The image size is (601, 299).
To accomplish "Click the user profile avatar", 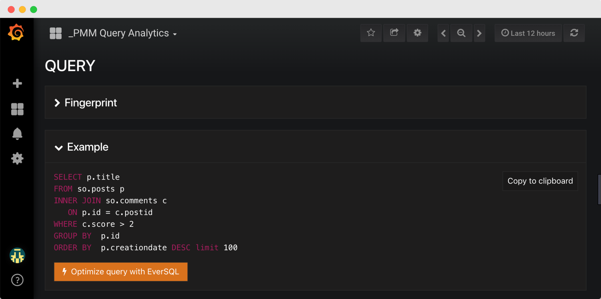I will (x=17, y=256).
